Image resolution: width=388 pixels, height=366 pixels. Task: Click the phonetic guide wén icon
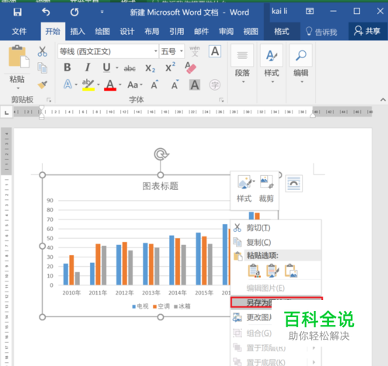point(195,51)
